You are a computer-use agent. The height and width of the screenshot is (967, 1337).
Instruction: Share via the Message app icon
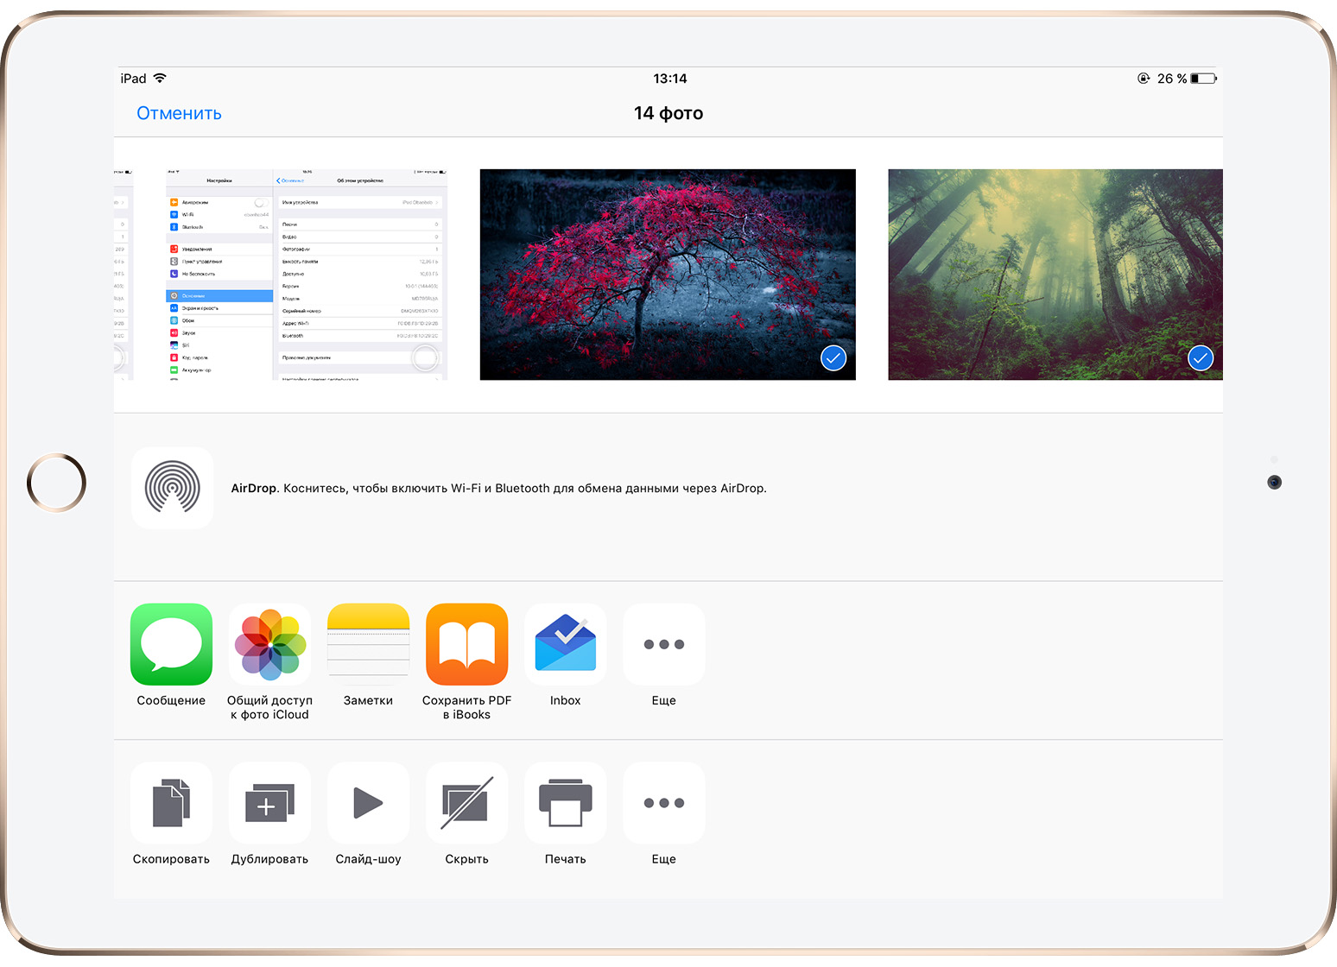(x=171, y=644)
